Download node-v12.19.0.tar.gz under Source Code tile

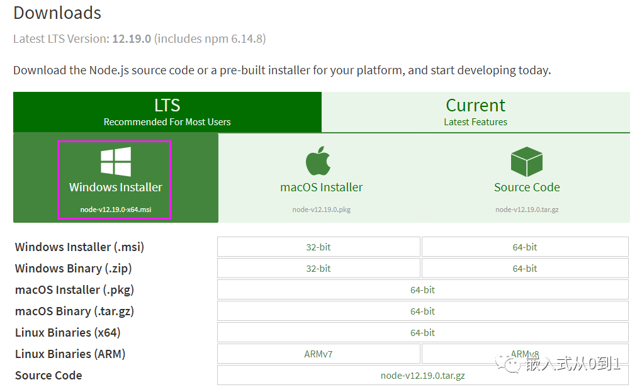tap(527, 210)
